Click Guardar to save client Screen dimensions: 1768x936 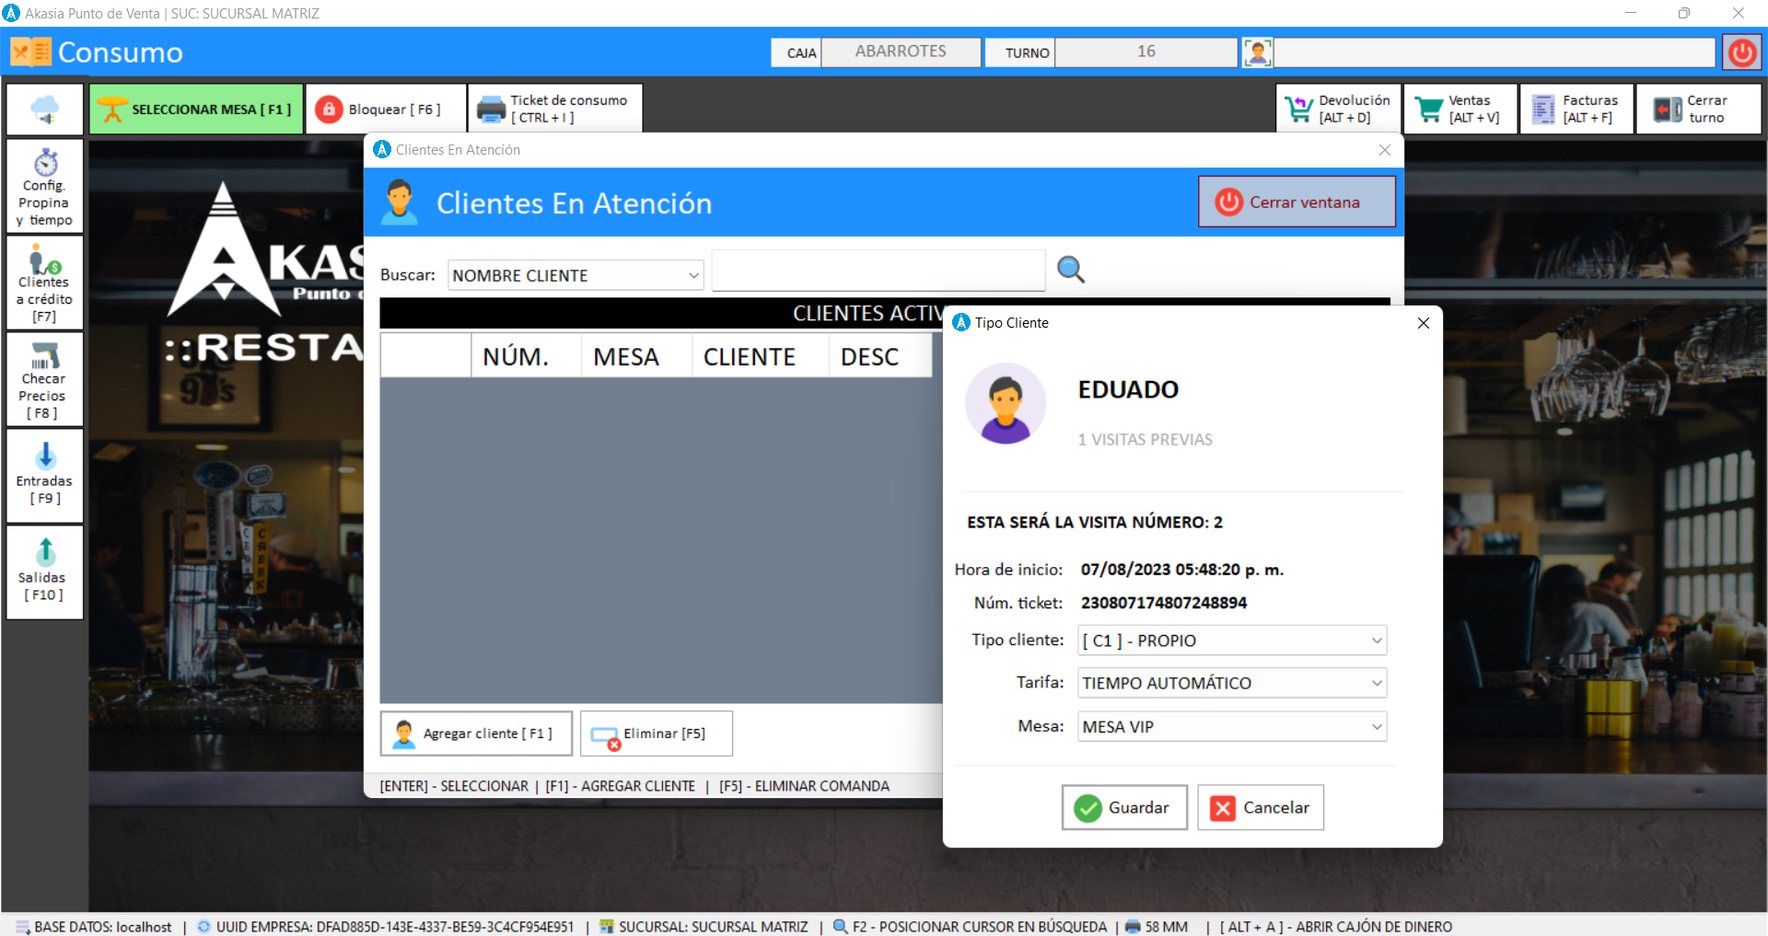(x=1123, y=807)
